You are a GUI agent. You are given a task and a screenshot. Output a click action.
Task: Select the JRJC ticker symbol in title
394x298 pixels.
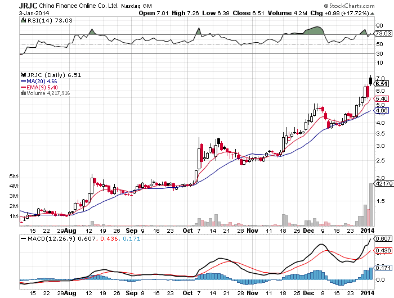coord(28,6)
